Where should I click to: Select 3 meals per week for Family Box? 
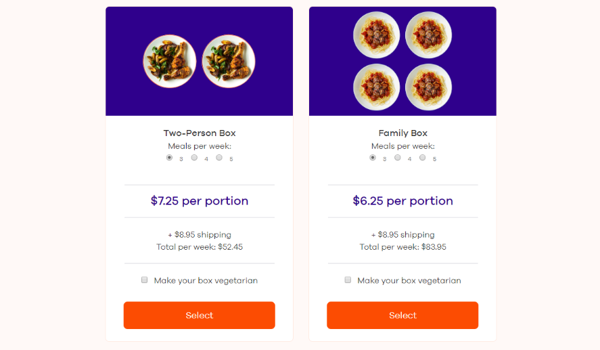point(373,158)
